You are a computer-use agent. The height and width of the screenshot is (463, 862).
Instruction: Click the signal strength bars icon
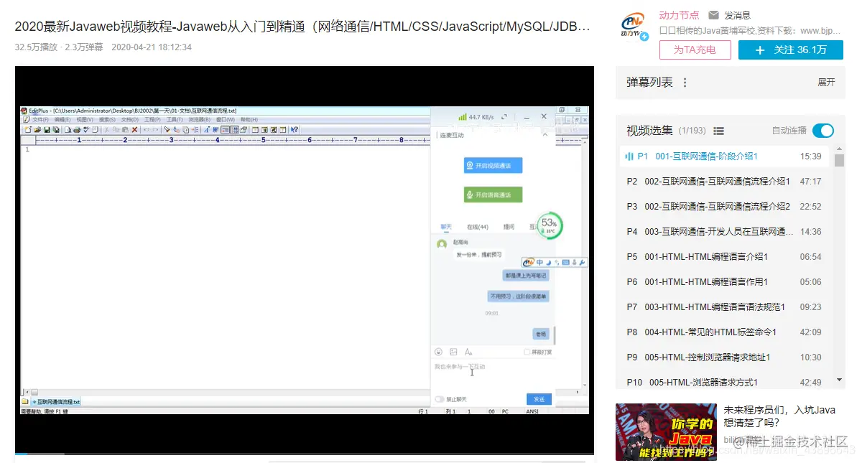click(463, 116)
